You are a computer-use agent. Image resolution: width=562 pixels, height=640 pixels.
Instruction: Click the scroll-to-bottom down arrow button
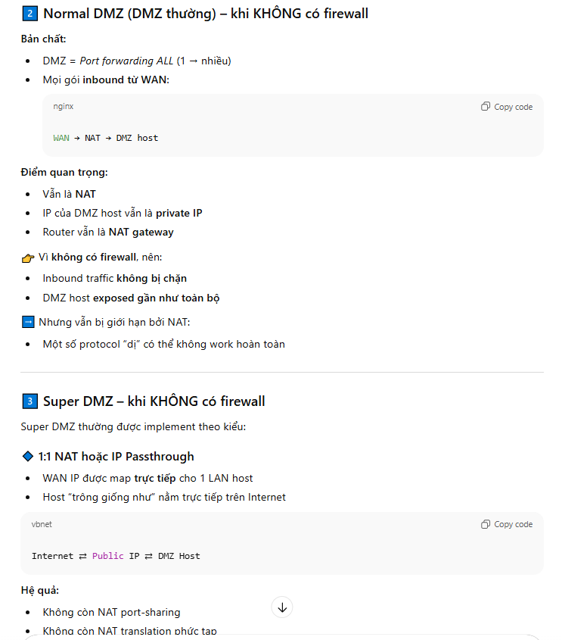pos(282,607)
